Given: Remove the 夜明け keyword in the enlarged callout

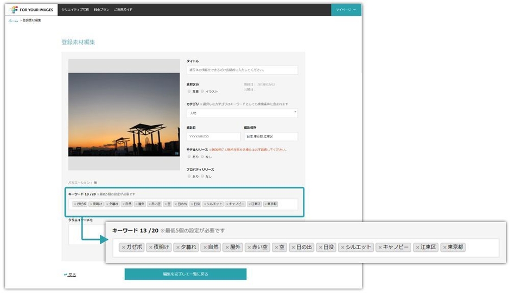Looking at the screenshot, I should click(150, 248).
